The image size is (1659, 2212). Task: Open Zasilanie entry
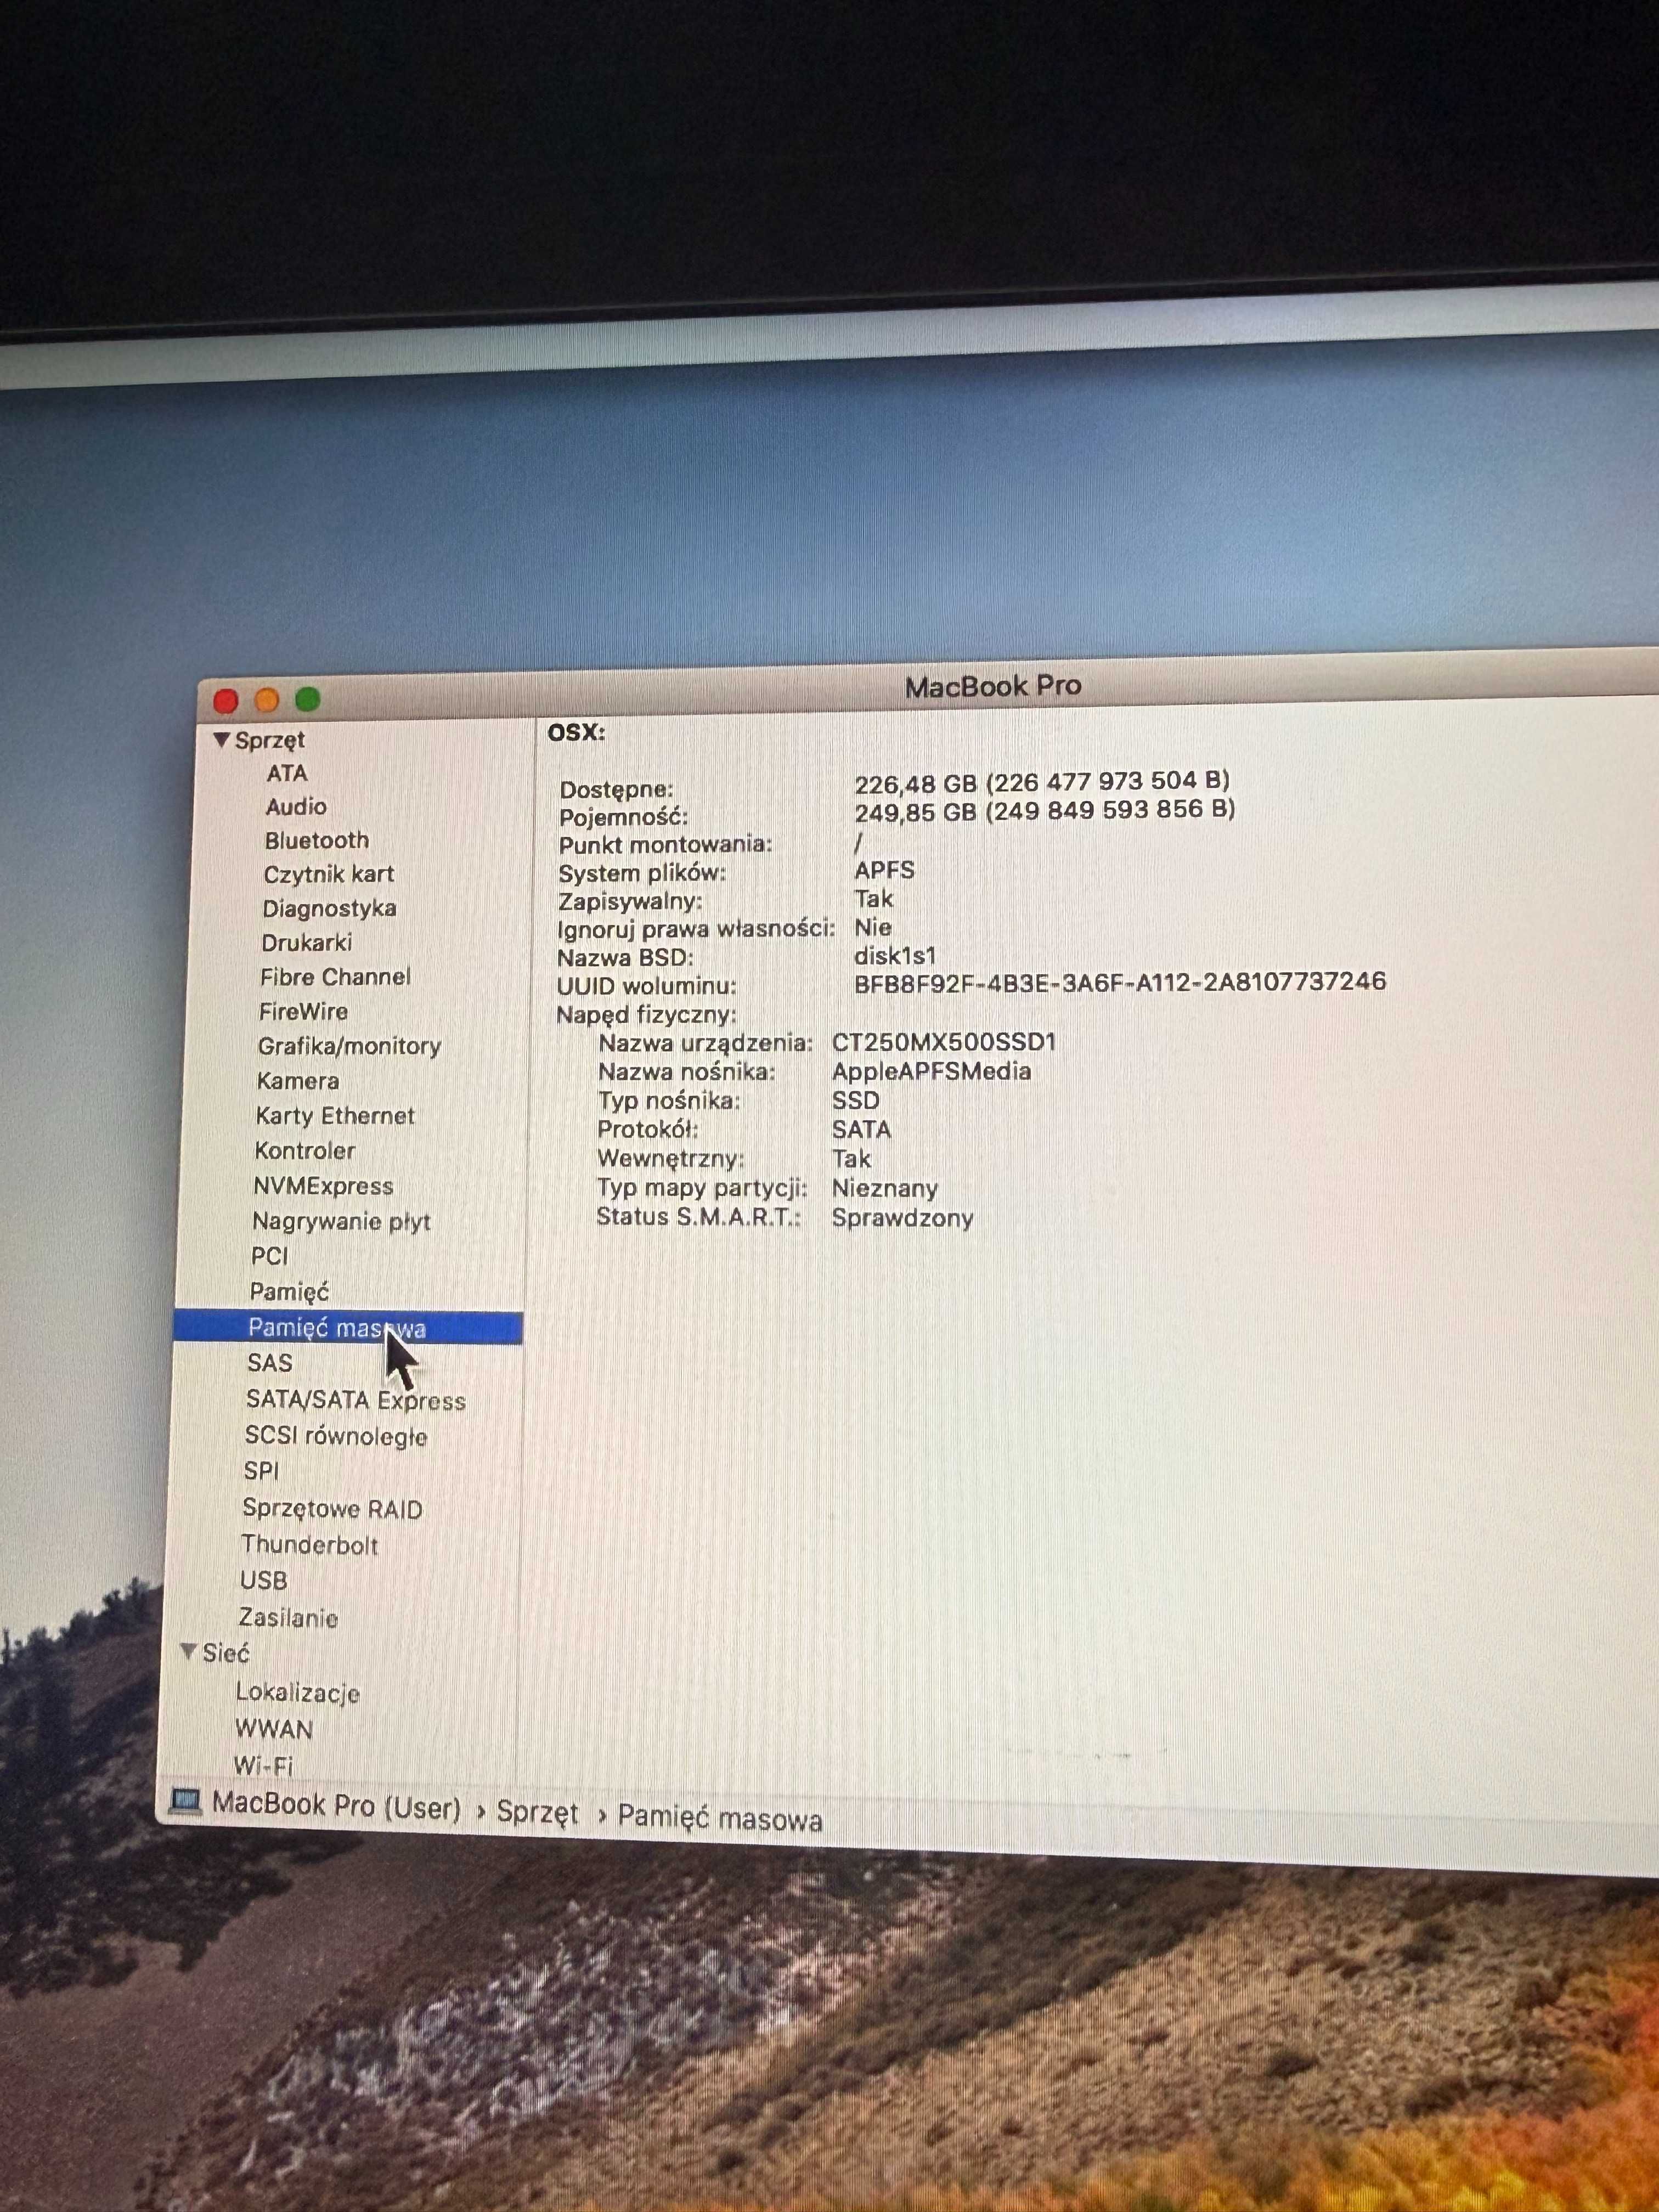[287, 1618]
